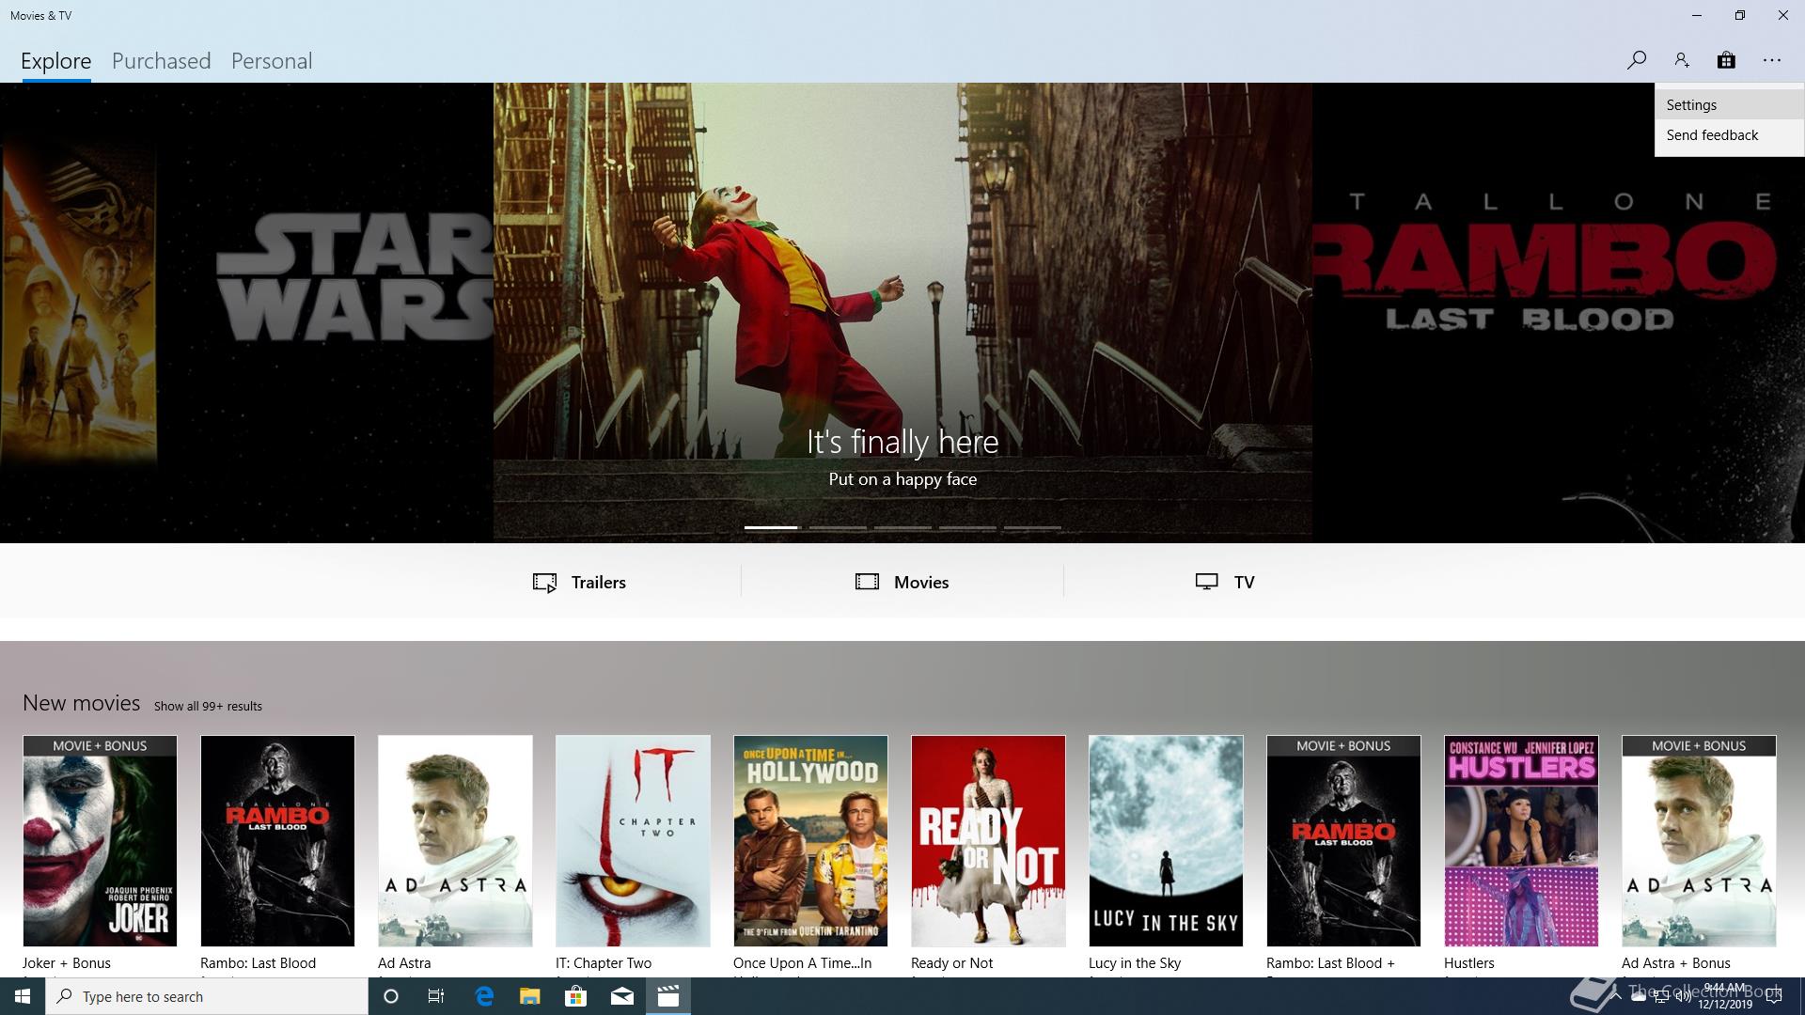This screenshot has width=1805, height=1015.
Task: Switch to the Purchased tab
Action: [161, 61]
